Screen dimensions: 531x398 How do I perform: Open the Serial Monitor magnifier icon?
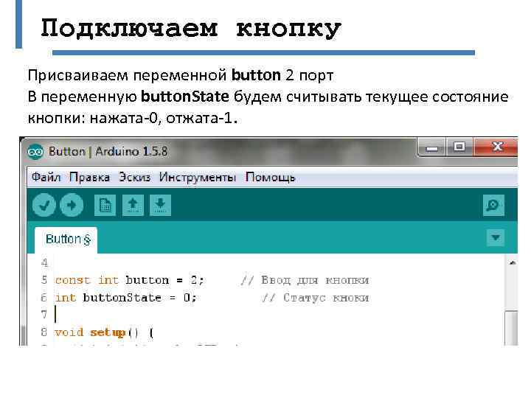(493, 205)
